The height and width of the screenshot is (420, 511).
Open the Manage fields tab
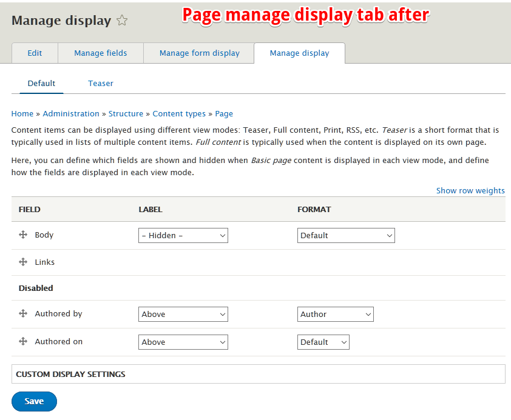click(x=100, y=53)
